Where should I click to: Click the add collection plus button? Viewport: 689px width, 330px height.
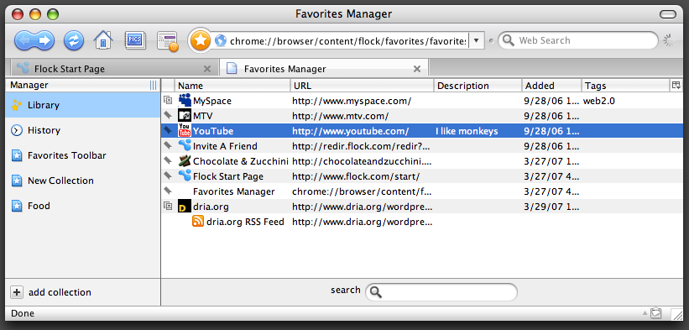pos(17,292)
